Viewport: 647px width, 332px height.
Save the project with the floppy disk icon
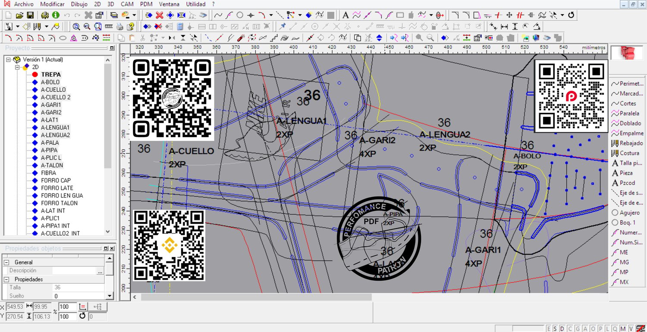[30, 15]
